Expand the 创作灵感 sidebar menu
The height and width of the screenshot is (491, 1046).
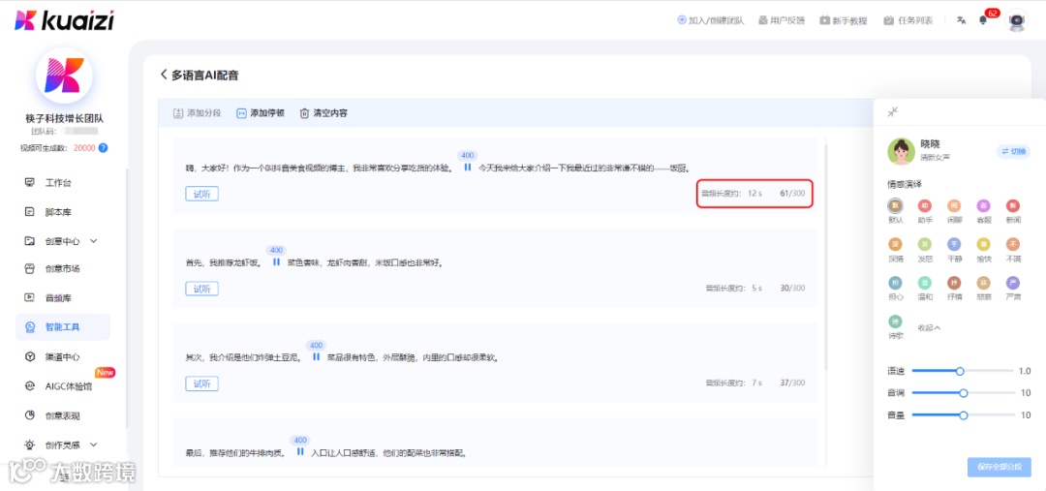click(62, 445)
